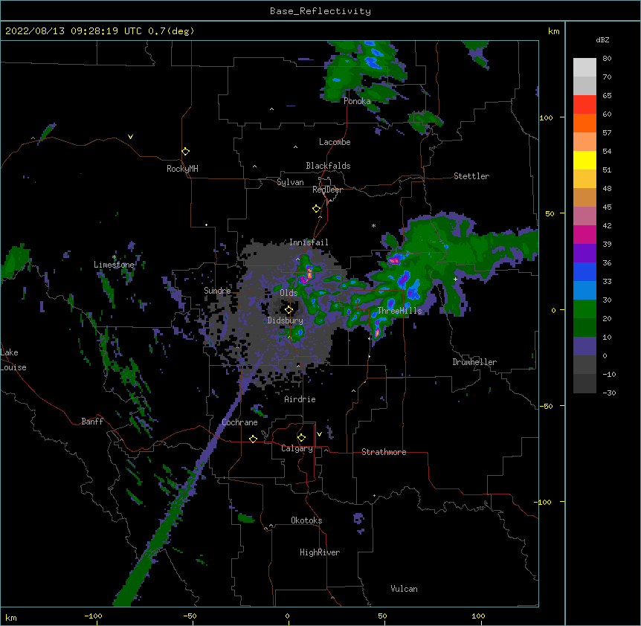
Task: Select the 80 dBZ white color swatch
Action: click(584, 68)
